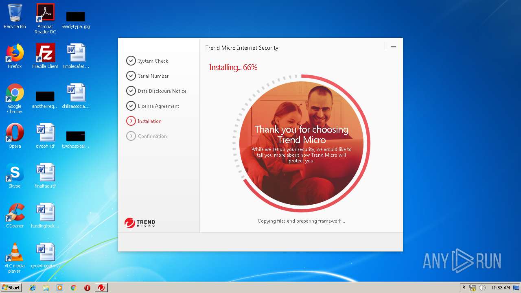Select the System Check step label
Image resolution: width=521 pixels, height=293 pixels.
pyautogui.click(x=153, y=61)
